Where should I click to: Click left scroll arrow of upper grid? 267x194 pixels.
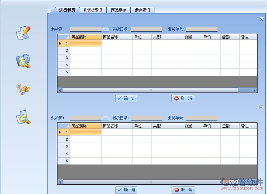coord(60,90)
